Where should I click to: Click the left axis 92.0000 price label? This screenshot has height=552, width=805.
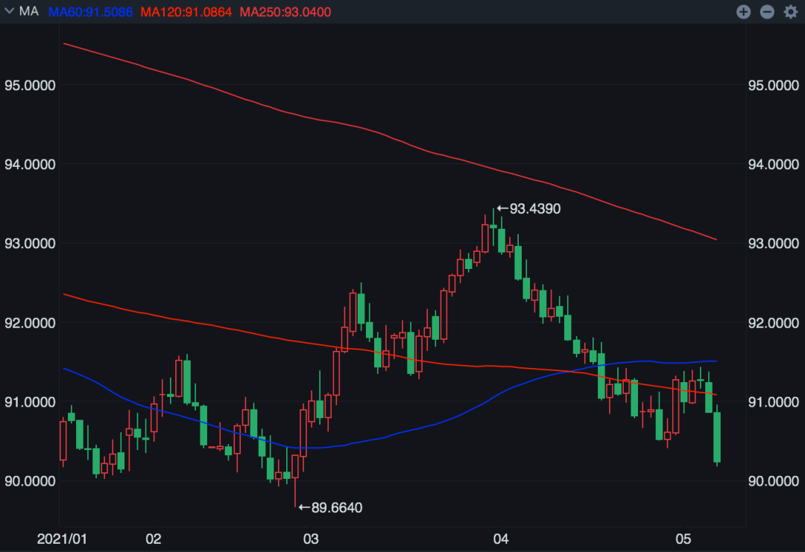coord(30,323)
